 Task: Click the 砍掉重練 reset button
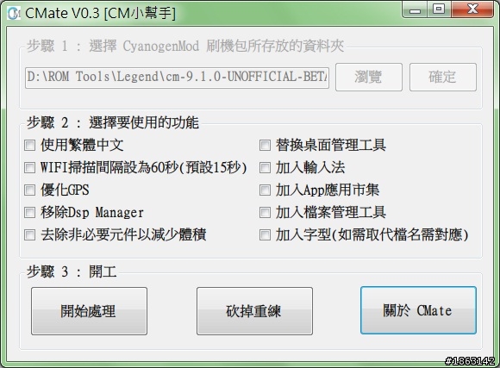click(254, 311)
